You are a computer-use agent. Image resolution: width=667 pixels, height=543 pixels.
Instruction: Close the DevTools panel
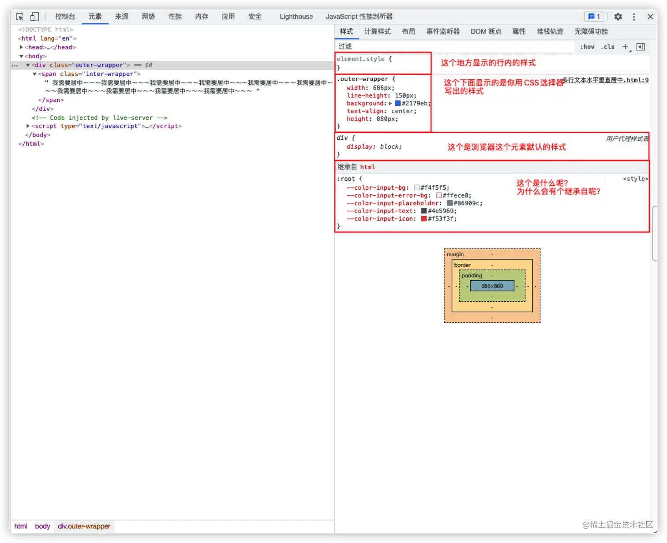coord(650,17)
